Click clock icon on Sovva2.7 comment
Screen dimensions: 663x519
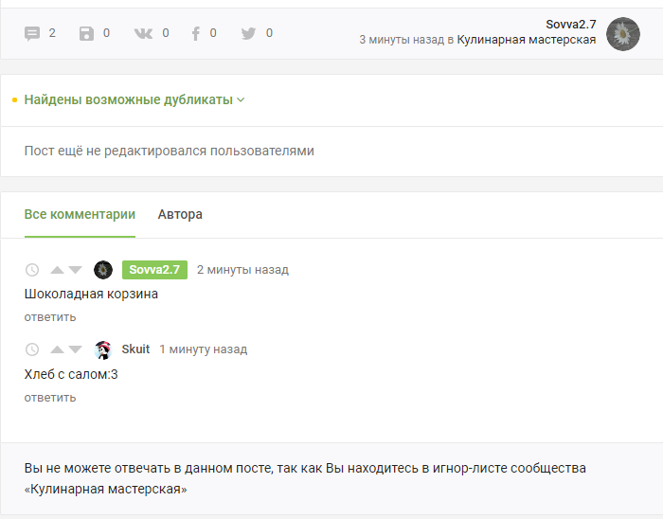[32, 270]
